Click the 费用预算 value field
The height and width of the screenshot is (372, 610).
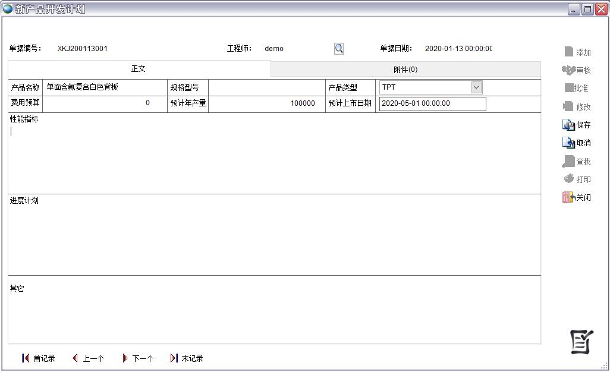[98, 103]
